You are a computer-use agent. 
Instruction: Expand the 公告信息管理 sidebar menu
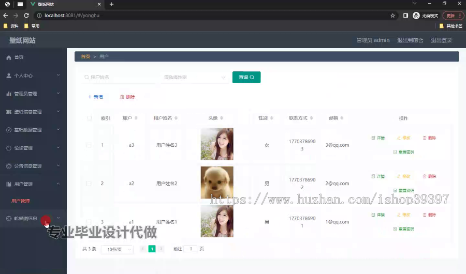click(x=33, y=166)
